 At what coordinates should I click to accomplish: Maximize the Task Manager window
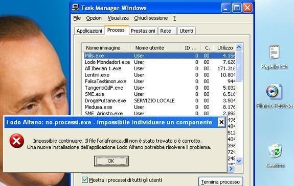point(237,8)
